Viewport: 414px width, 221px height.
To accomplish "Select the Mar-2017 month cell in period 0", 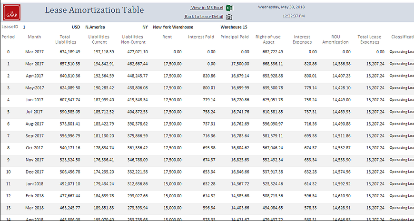I will (34, 51).
